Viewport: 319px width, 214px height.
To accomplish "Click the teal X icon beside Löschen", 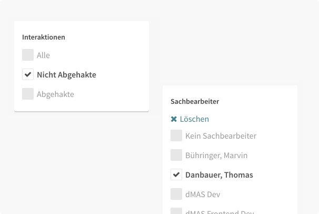I will click(x=174, y=119).
